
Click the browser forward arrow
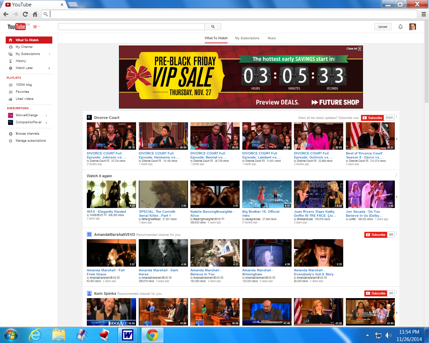click(x=15, y=14)
